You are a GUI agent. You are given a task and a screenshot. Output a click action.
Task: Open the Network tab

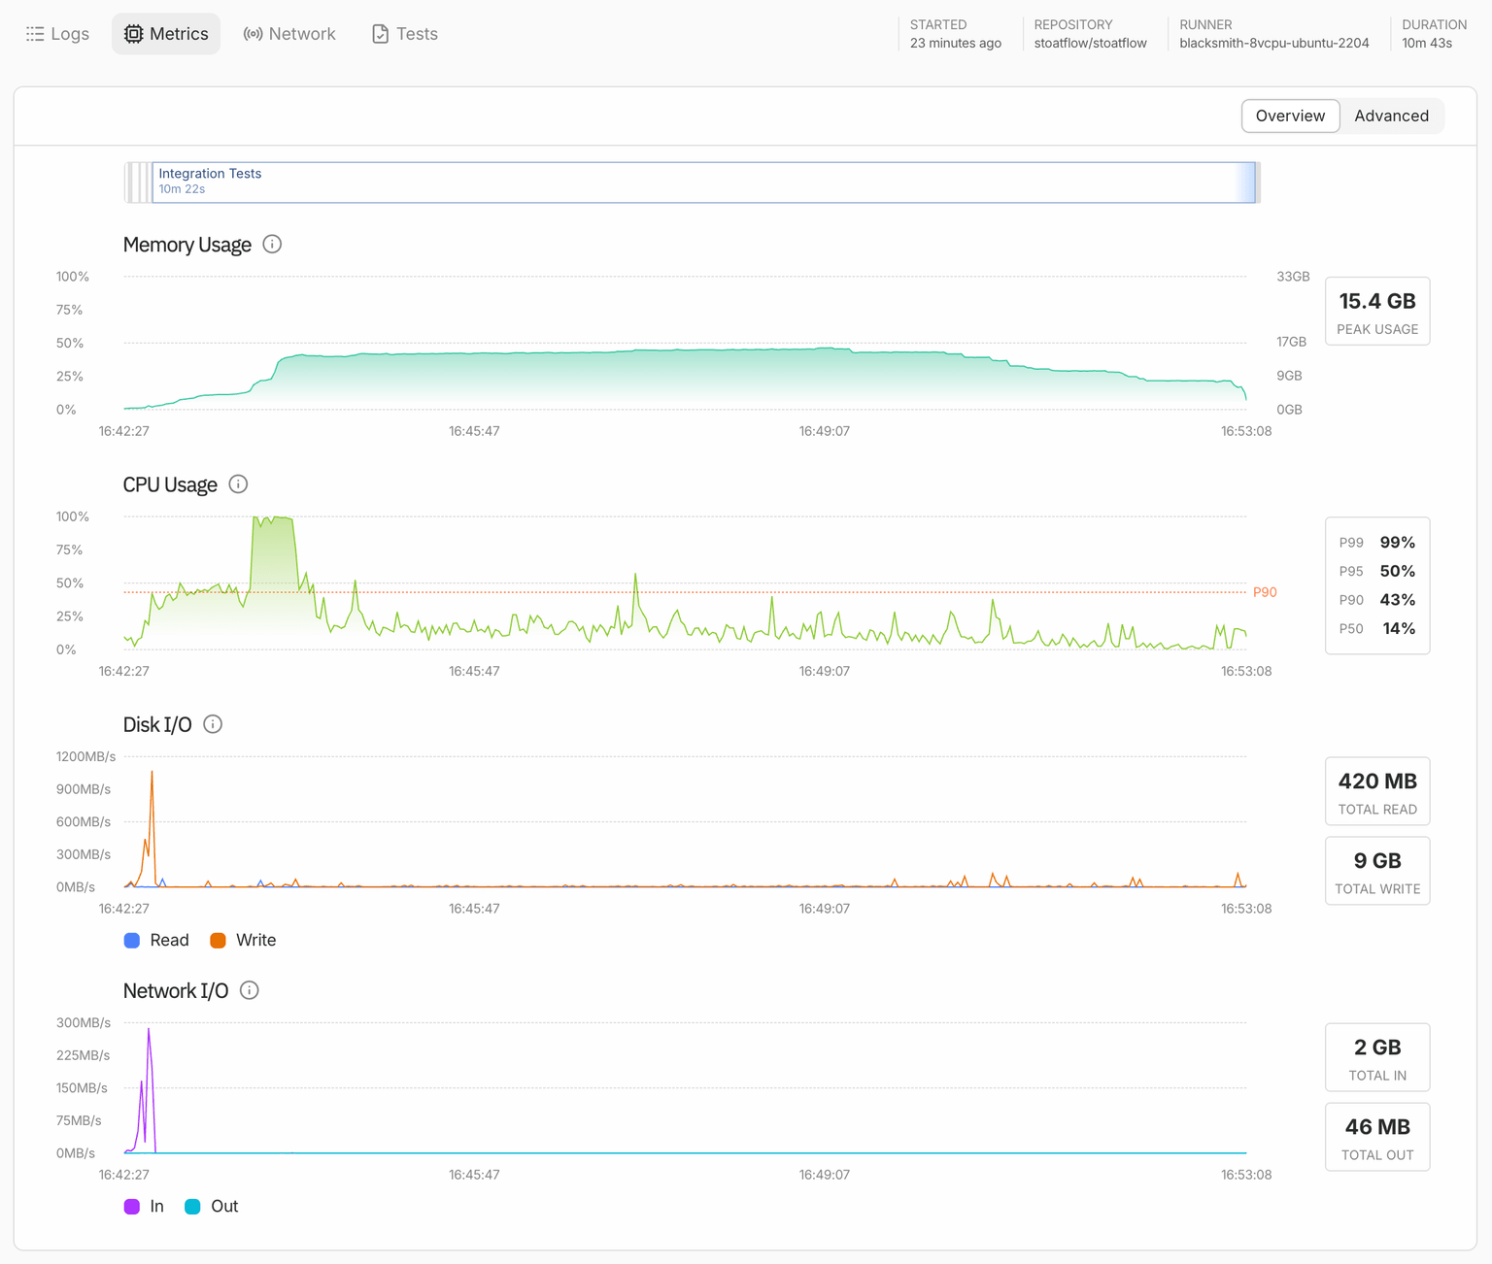(x=289, y=34)
